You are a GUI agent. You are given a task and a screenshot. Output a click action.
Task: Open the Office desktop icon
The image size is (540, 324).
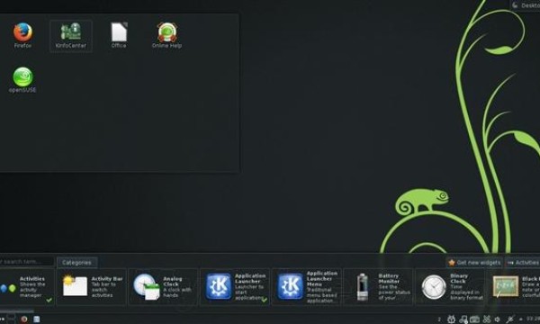(119, 35)
